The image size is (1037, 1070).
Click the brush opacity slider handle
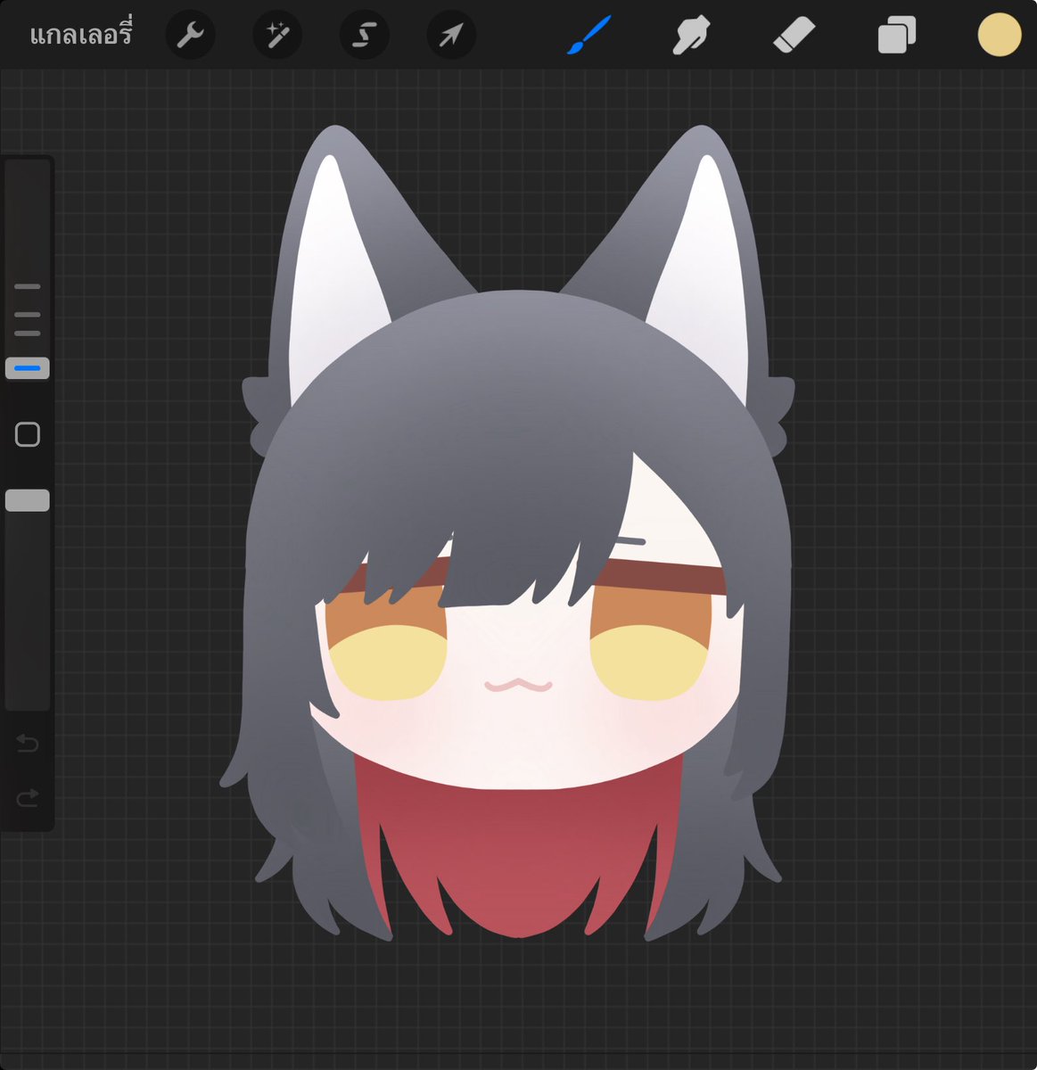(28, 500)
